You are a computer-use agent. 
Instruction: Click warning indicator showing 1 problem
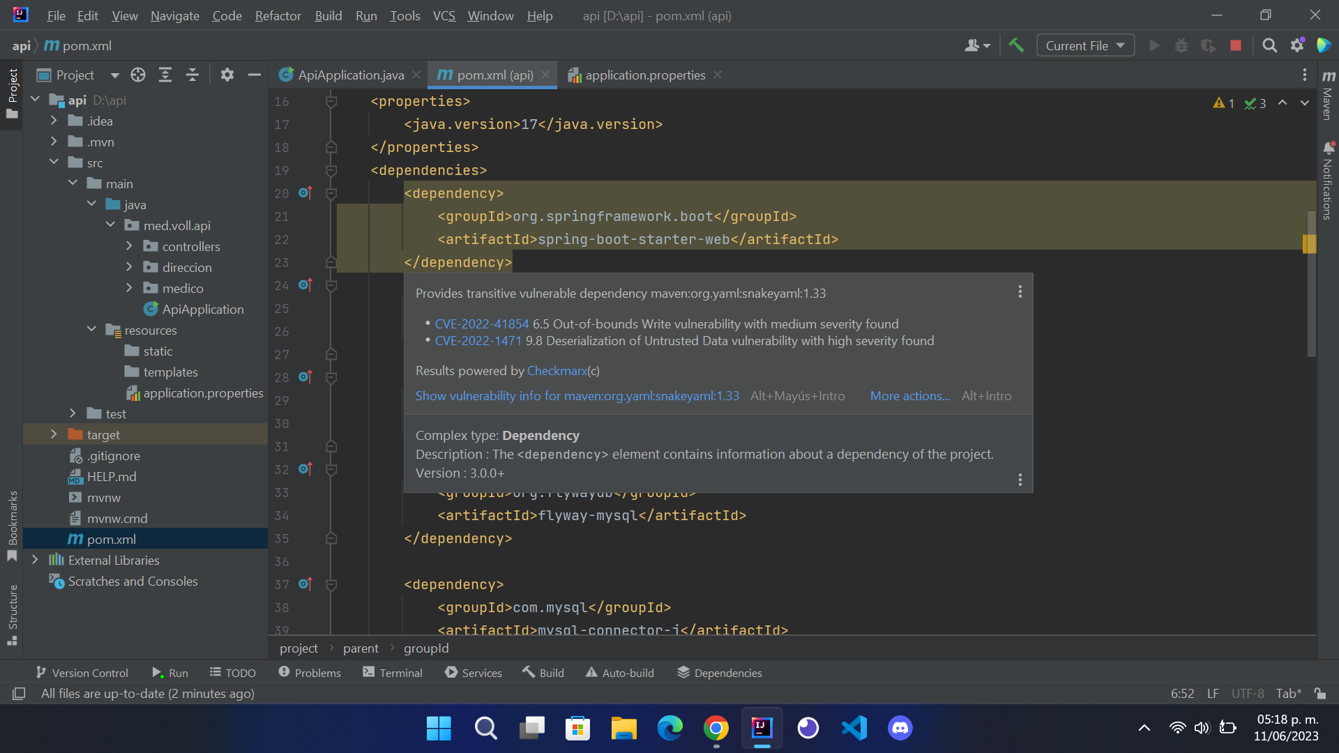[x=1224, y=103]
